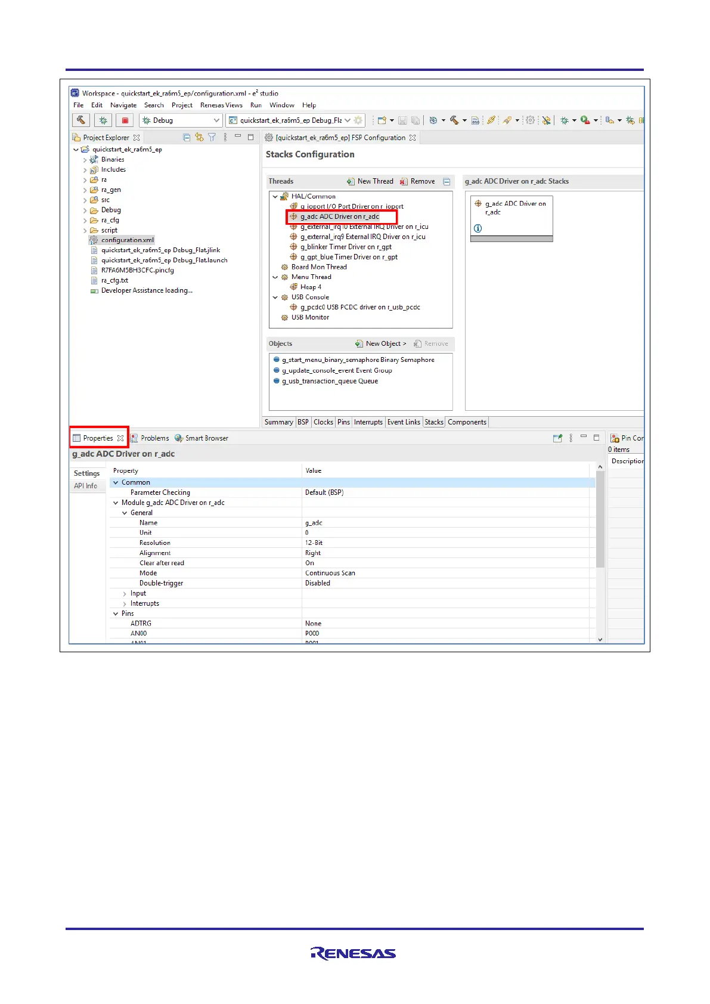This screenshot has height=1004, width=710.
Task: Click the New wizard toolbar icon
Action: pyautogui.click(x=382, y=120)
